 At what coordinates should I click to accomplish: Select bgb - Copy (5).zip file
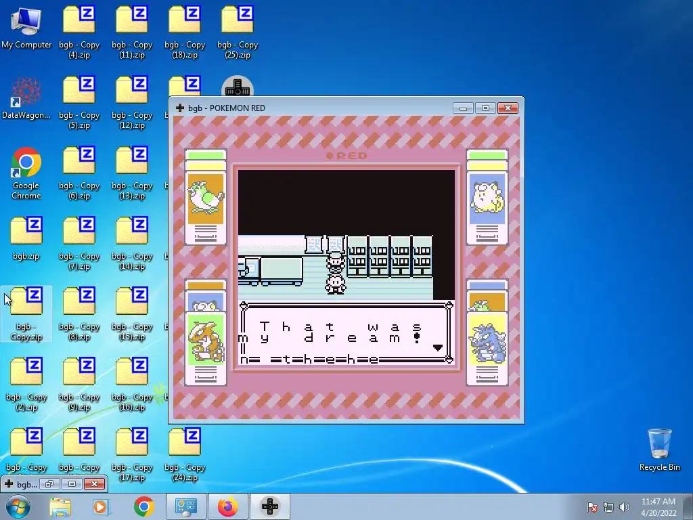point(79,103)
